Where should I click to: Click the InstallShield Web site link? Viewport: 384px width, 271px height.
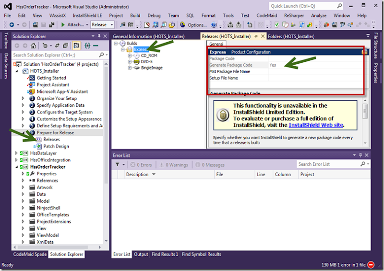316,125
